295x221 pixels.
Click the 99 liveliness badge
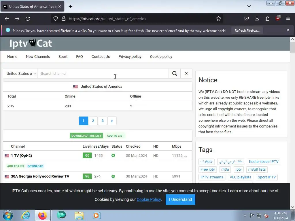coord(87,156)
